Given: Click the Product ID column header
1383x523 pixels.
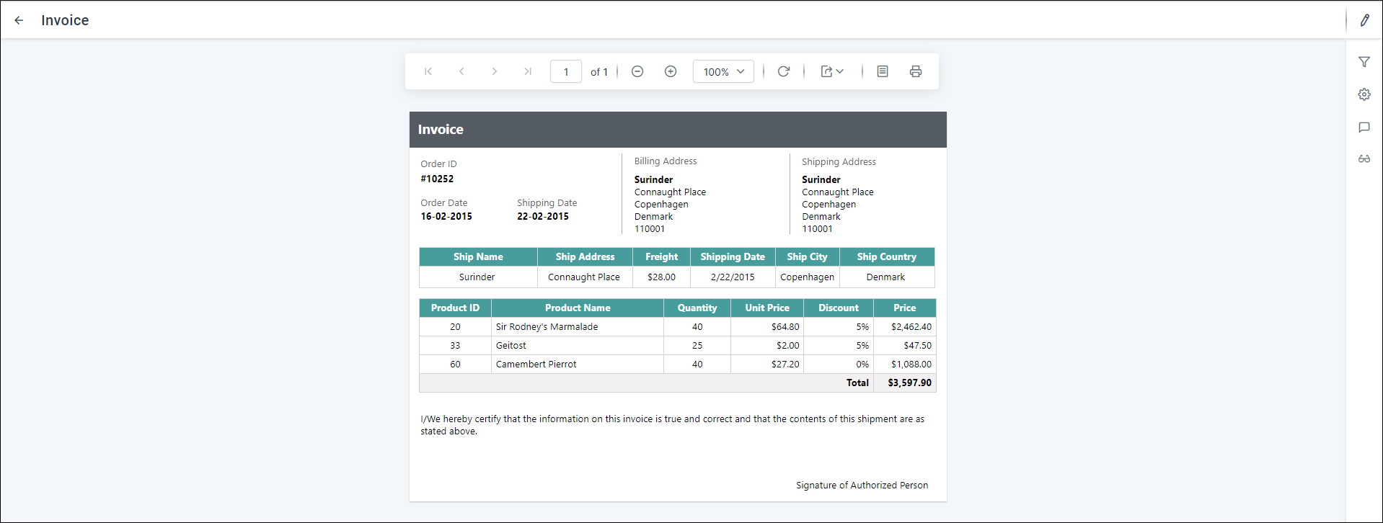Looking at the screenshot, I should tap(455, 308).
